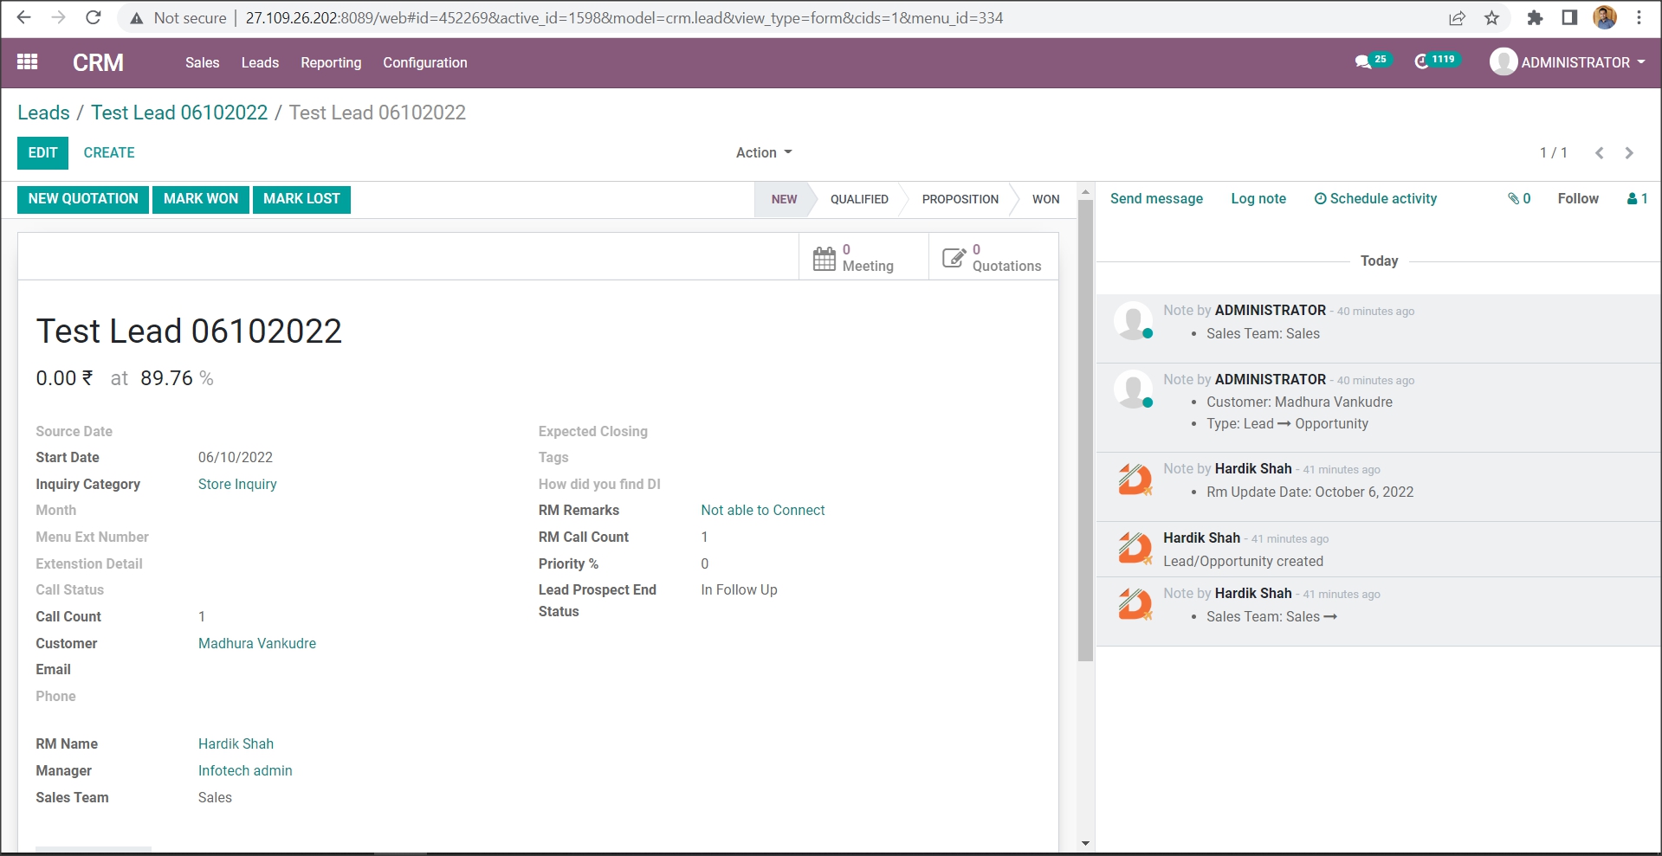Click the Quotations pencil icon
The image size is (1662, 856).
tap(954, 258)
